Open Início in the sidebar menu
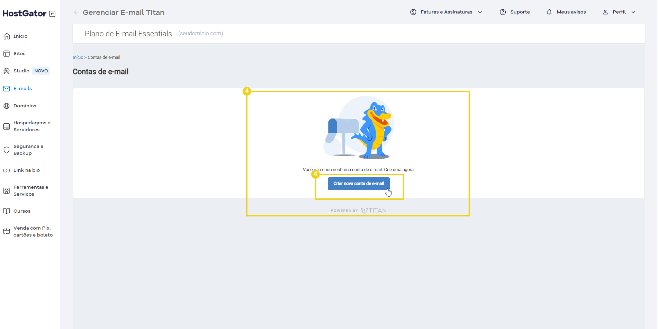The width and height of the screenshot is (658, 329). [20, 36]
